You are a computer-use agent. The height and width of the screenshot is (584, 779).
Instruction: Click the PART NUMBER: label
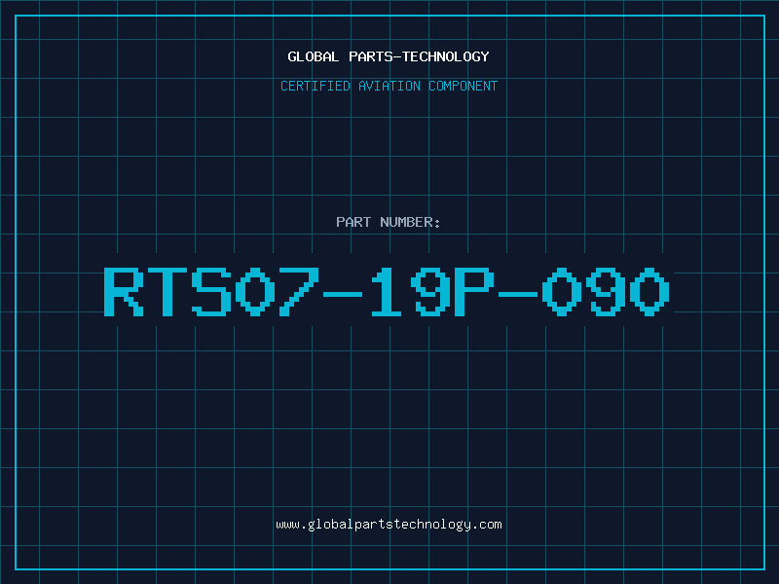[x=389, y=222]
